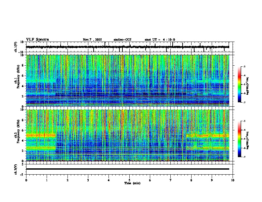
Task: Click time axis tick label "2"
Action: [67, 180]
